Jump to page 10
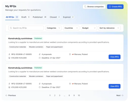This screenshot has height=102, width=129. tap(79, 95)
